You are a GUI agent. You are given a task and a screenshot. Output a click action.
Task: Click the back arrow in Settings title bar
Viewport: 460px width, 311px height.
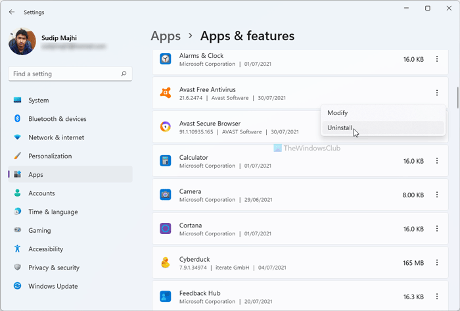tap(12, 11)
